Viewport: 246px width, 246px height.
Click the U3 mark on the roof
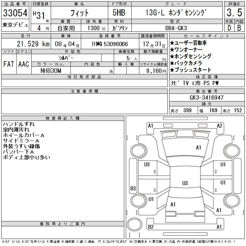pos(185,183)
